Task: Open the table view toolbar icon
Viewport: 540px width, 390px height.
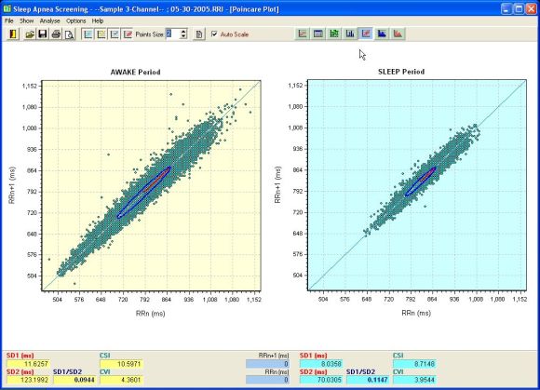Action: click(x=318, y=34)
